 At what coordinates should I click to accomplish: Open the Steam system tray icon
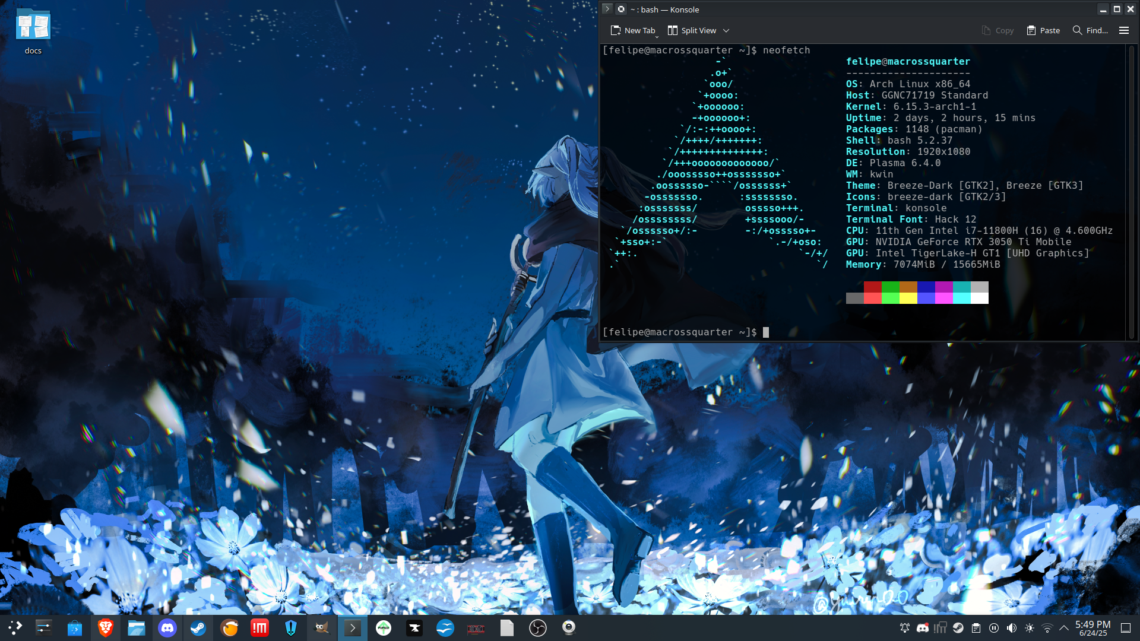(x=958, y=628)
